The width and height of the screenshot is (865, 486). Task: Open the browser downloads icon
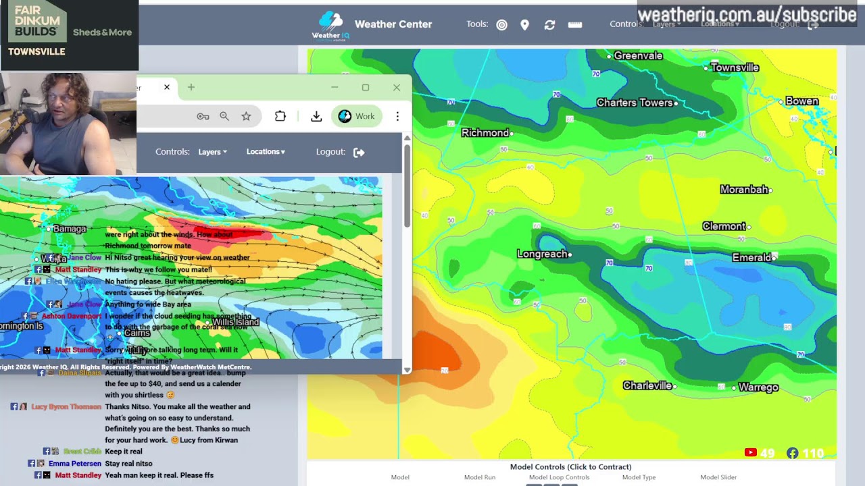pyautogui.click(x=316, y=116)
